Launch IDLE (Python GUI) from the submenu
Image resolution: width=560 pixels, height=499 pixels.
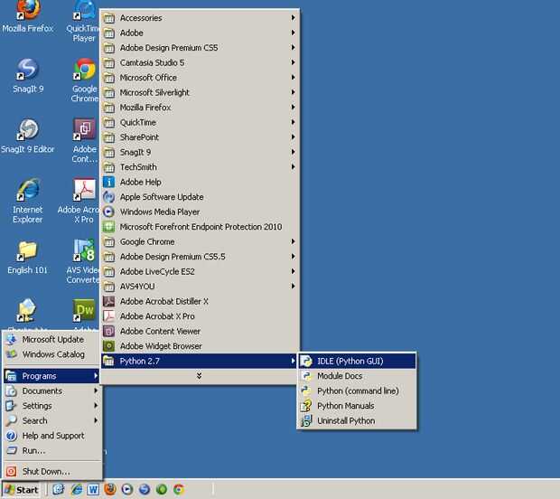tap(357, 361)
